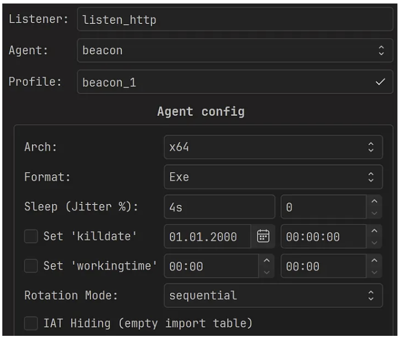Image resolution: width=398 pixels, height=337 pixels.
Task: Decrease killdate time with down arrow
Action: (x=374, y=242)
